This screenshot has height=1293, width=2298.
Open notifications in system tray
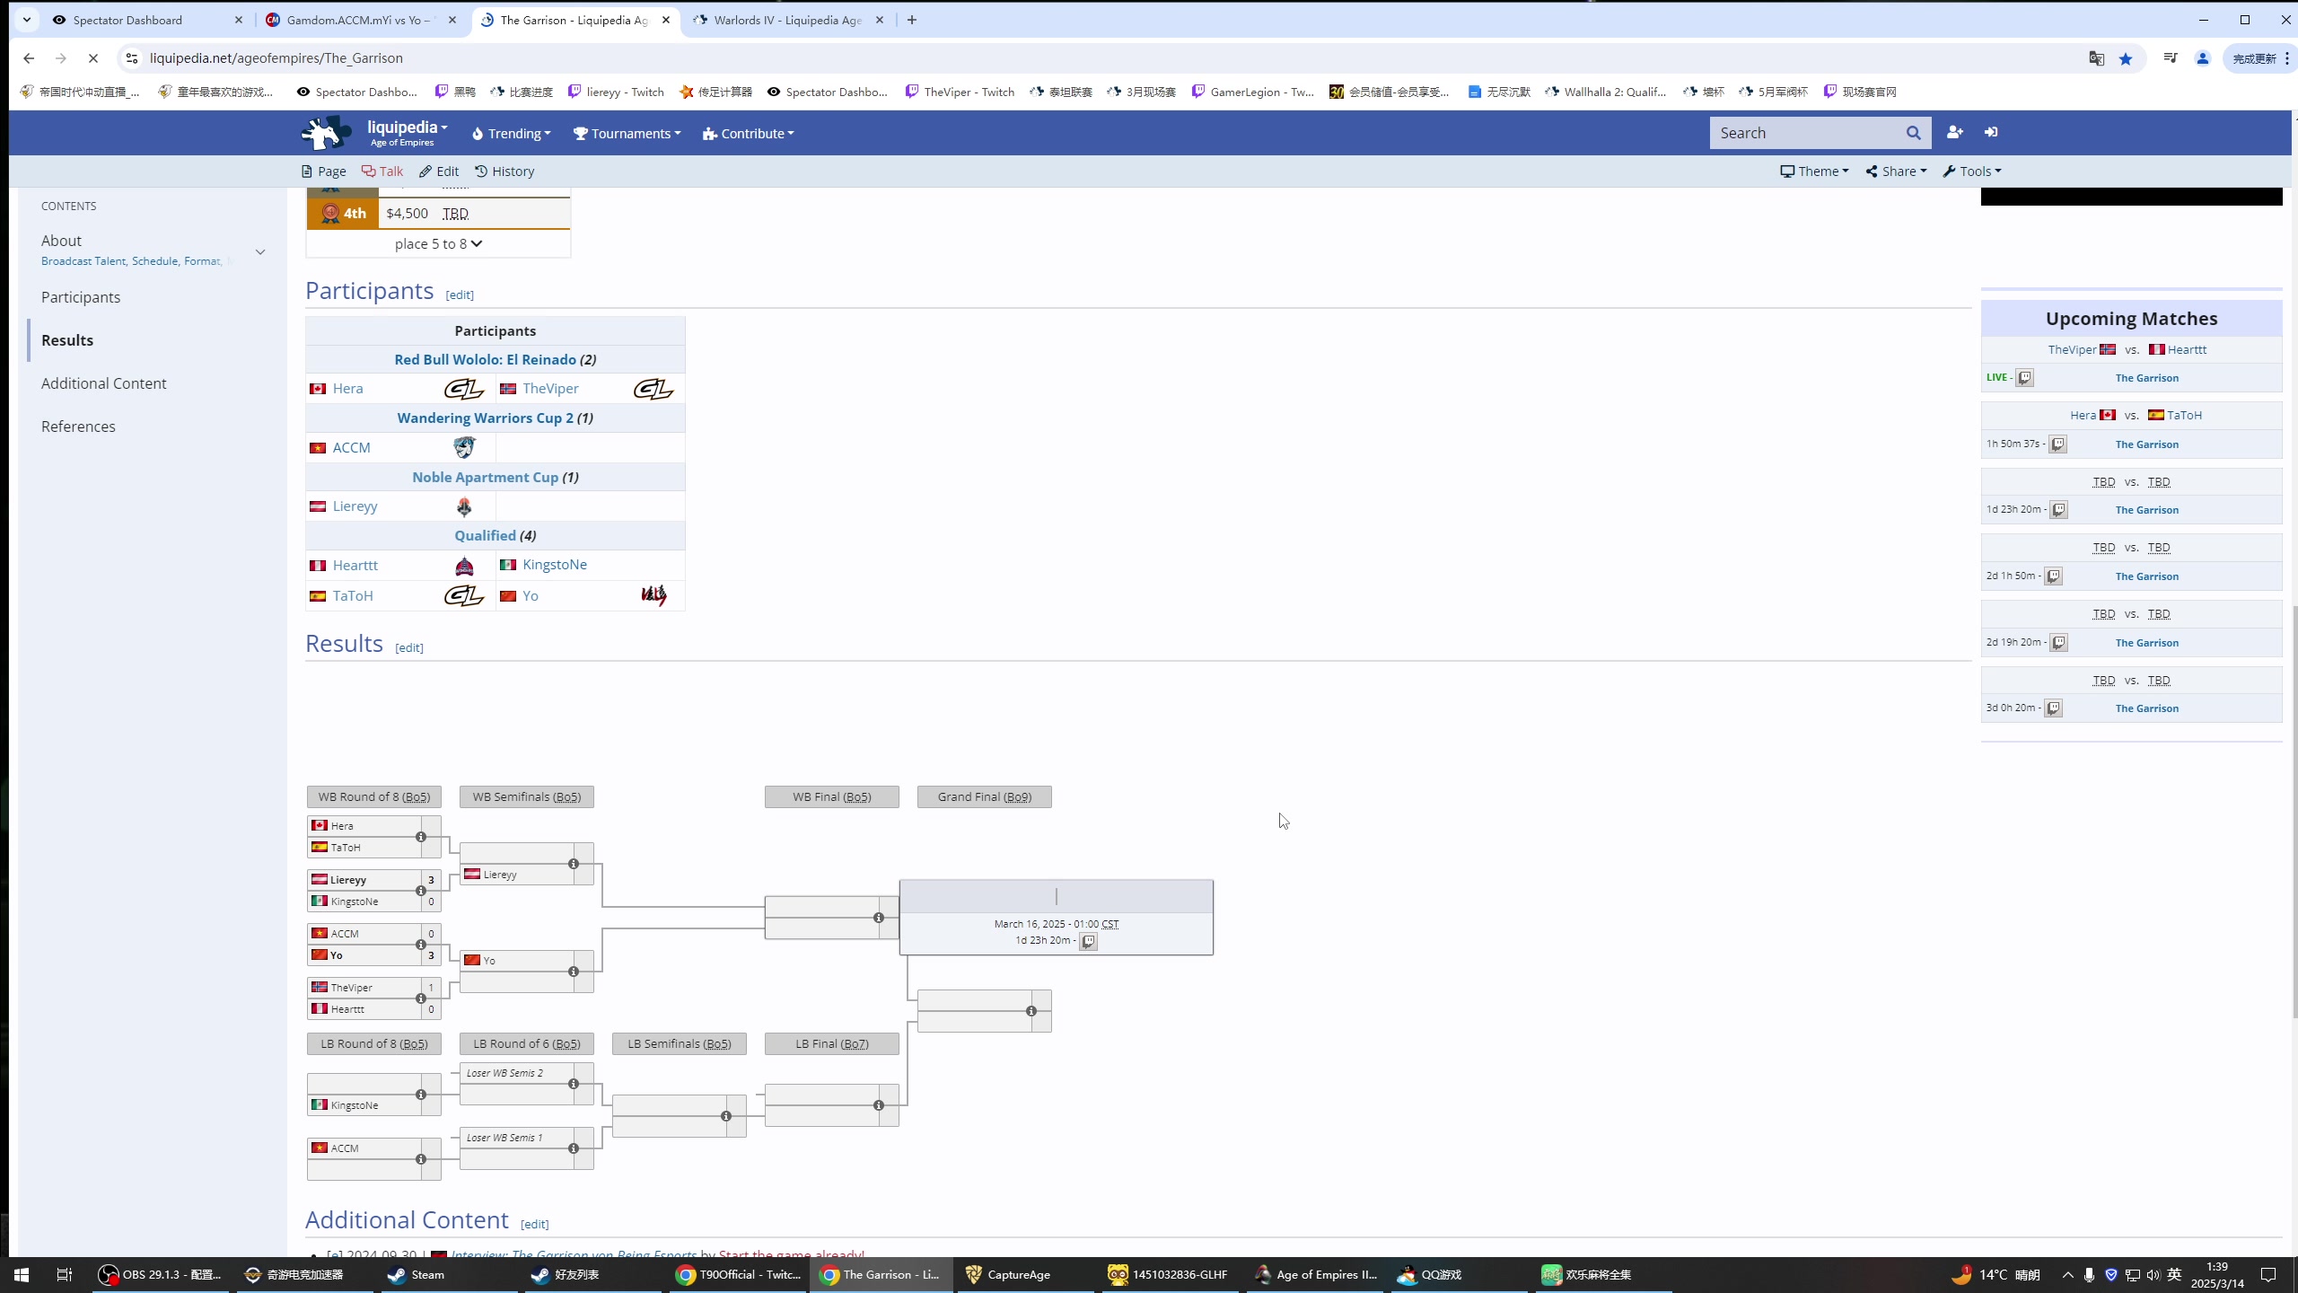click(x=2268, y=1274)
